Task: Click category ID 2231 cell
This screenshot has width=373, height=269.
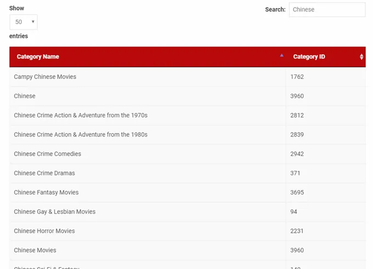Action: tap(297, 231)
